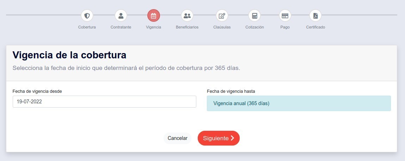Click the Contratante person step icon
The width and height of the screenshot is (405, 161).
pos(121,15)
